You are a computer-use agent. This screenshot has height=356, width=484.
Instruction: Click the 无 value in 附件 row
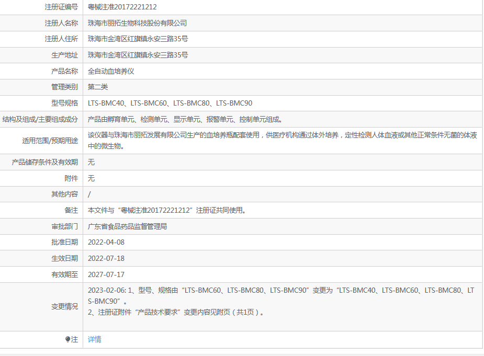91,178
